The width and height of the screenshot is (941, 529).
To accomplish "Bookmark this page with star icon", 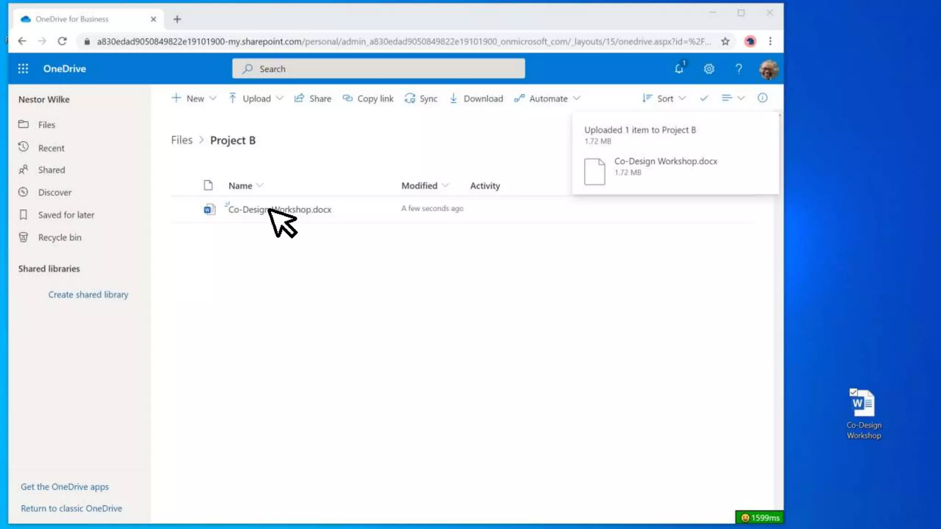I will pyautogui.click(x=725, y=41).
